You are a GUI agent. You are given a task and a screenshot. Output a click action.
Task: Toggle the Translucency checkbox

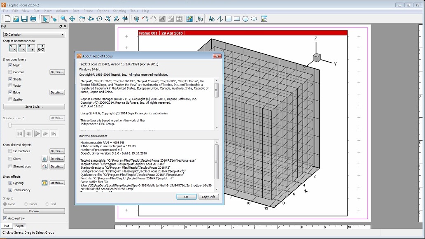[x=10, y=190]
